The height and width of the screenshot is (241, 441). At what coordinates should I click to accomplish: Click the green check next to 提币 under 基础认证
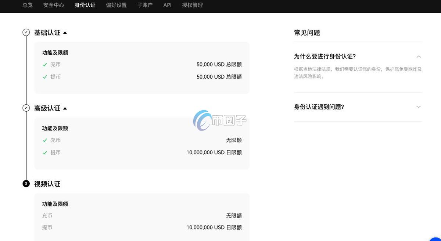point(45,77)
